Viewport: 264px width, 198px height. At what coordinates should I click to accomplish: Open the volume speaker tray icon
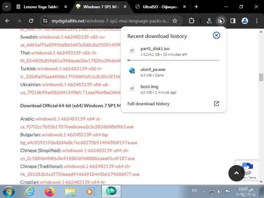[x=219, y=192]
